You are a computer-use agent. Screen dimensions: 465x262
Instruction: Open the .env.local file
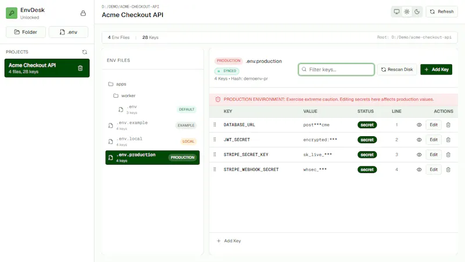tap(152, 141)
